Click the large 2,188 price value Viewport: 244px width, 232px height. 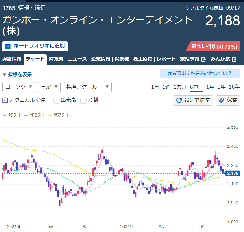click(222, 21)
